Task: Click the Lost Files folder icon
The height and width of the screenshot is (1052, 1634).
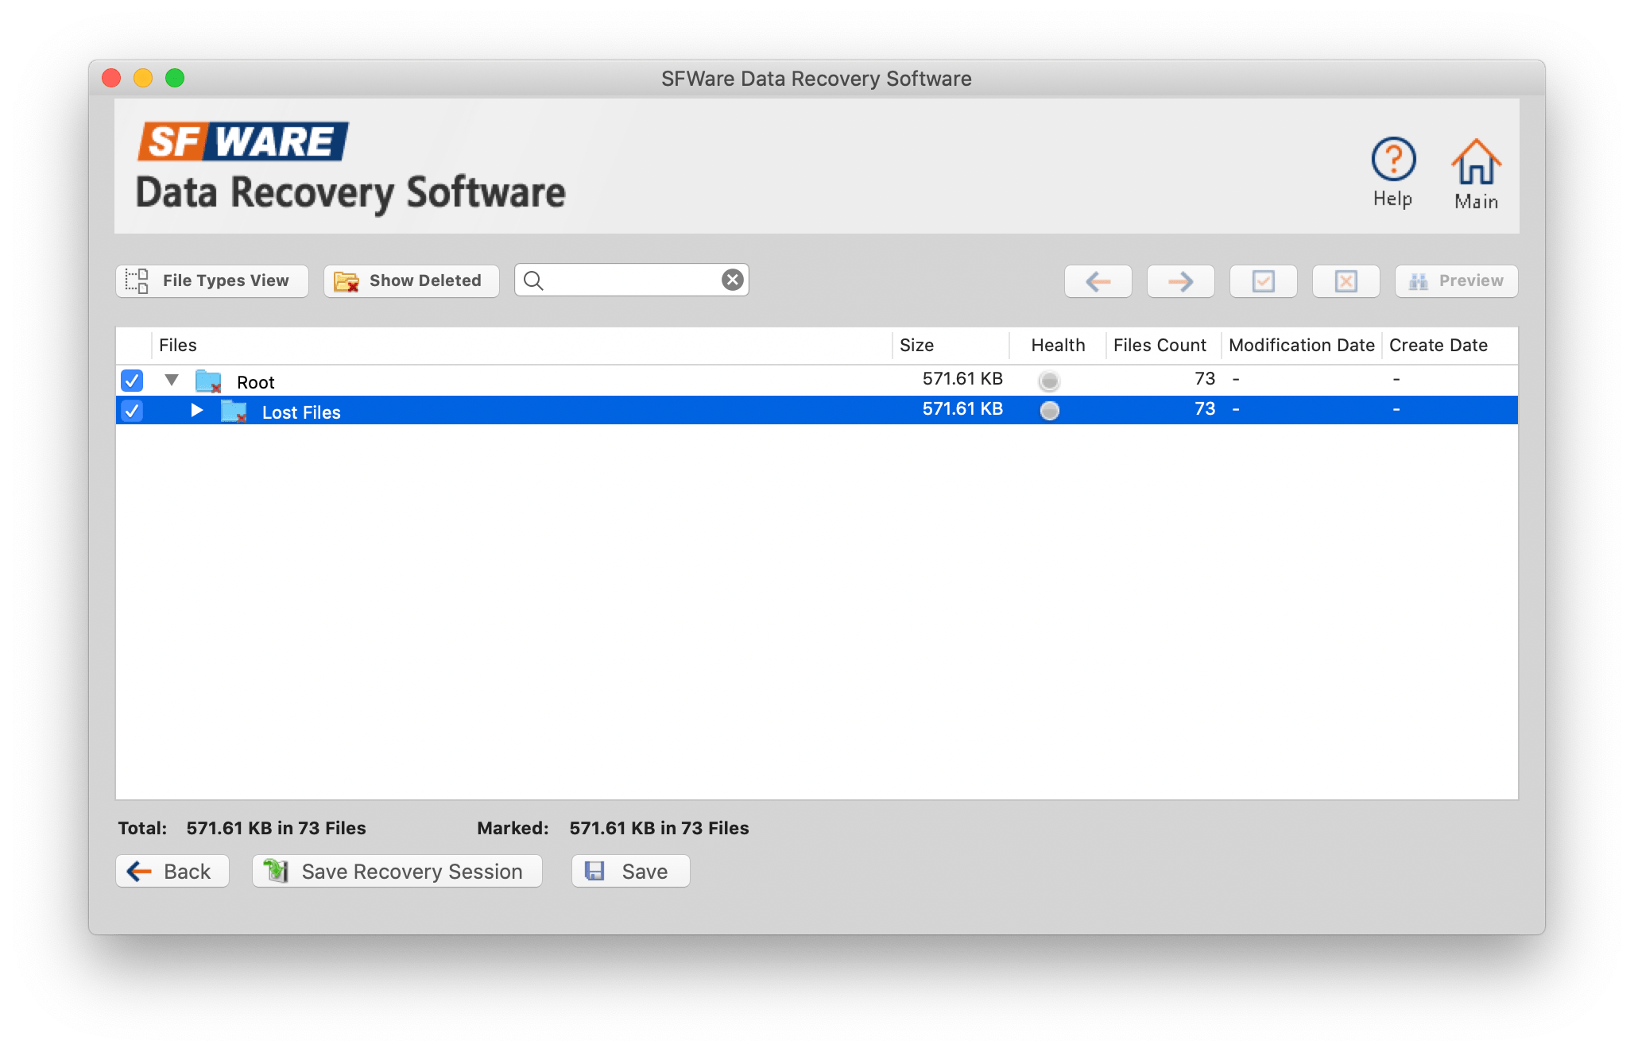Action: click(234, 412)
